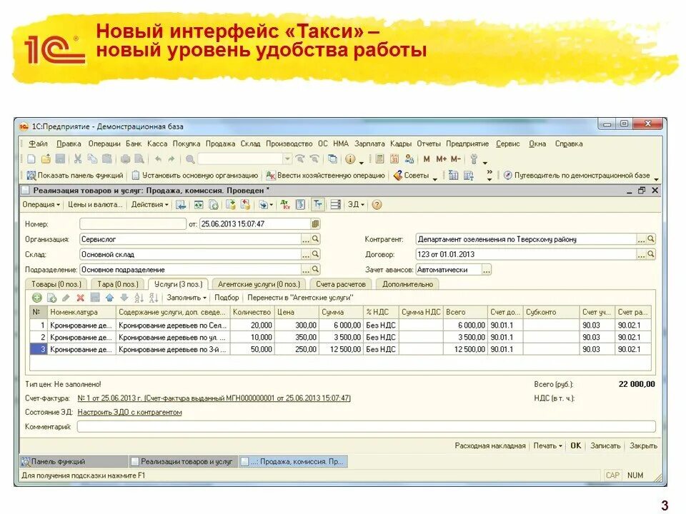Click the Edit row pencil icon

[66, 298]
